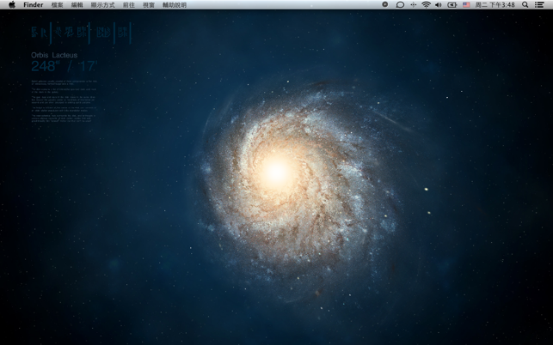
Task: Click the four-arrow crosshair menu bar icon
Action: [414, 5]
